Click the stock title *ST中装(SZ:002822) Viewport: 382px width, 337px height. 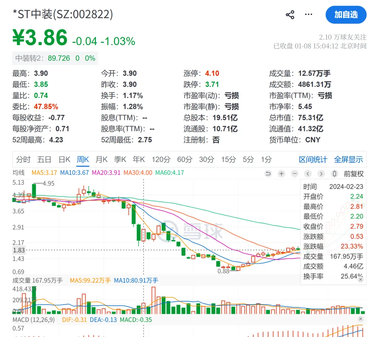(x=63, y=14)
